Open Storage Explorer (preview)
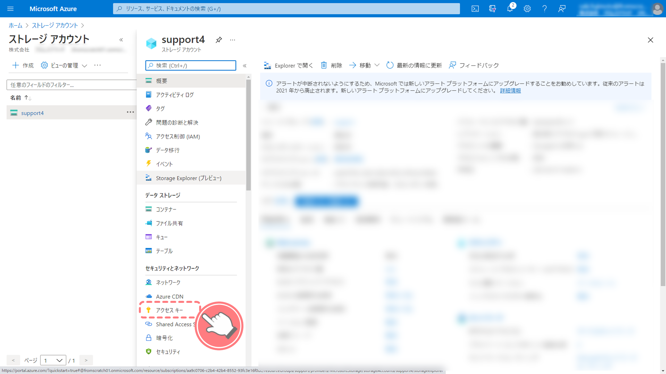Screen dimensions: 666x374 [191, 178]
